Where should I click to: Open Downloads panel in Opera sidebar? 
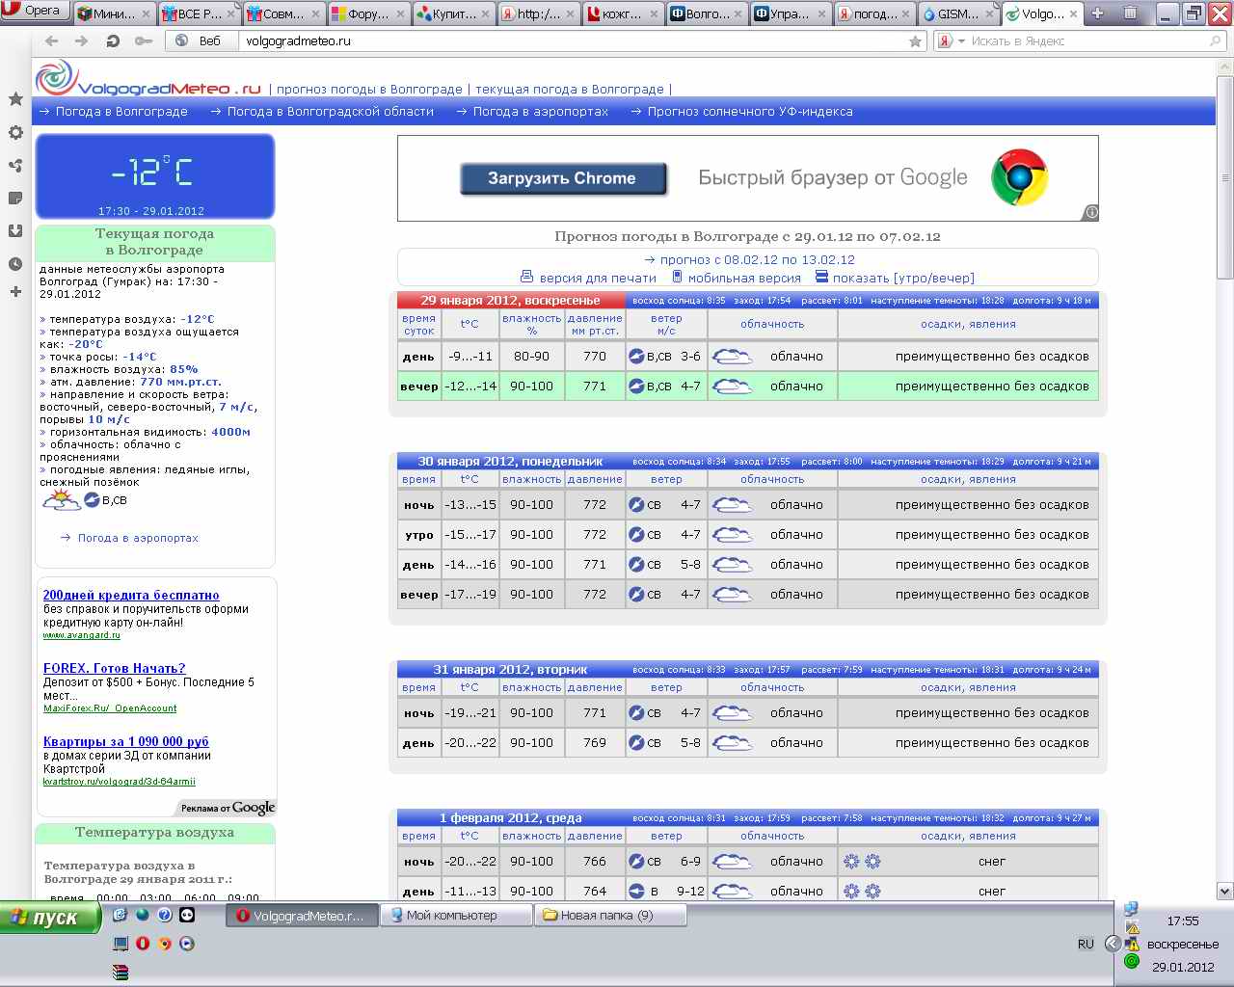tap(15, 231)
